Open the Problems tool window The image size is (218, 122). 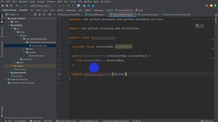click(20, 121)
